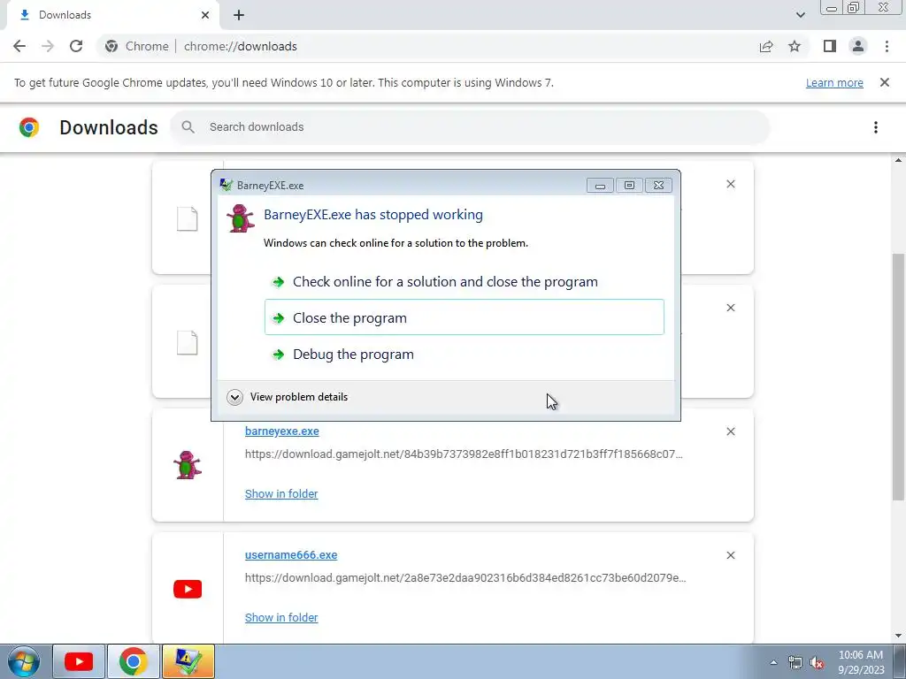Viewport: 906px width, 679px height.
Task: Close the Downloads tab
Action: pyautogui.click(x=205, y=15)
